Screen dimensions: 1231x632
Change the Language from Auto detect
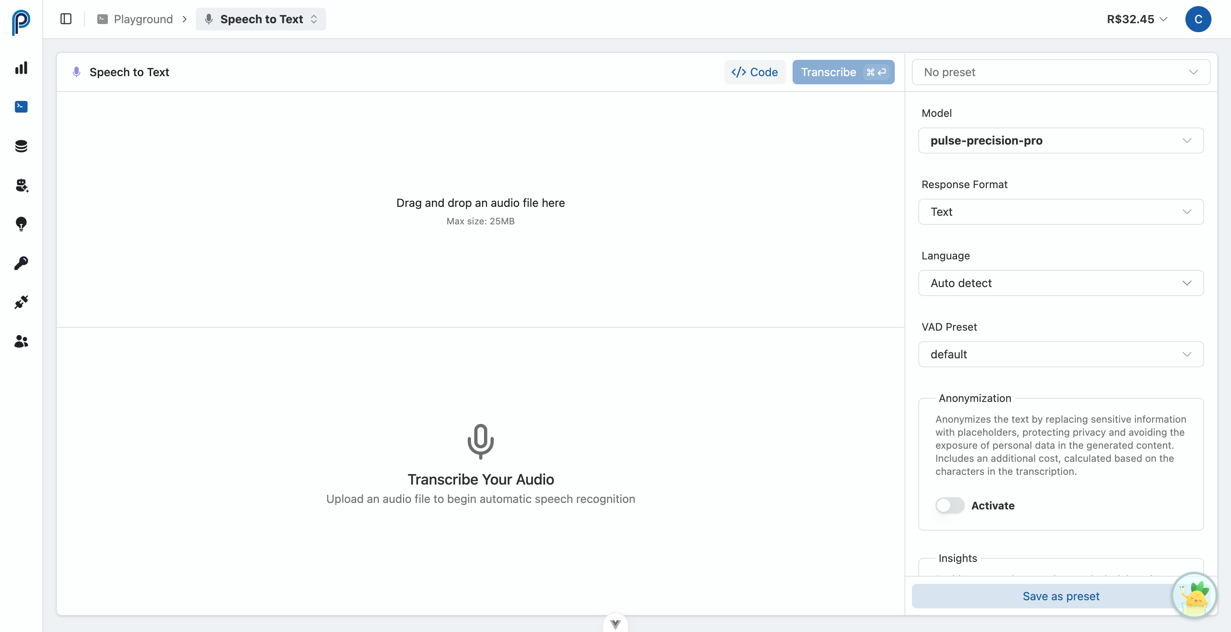[1060, 283]
